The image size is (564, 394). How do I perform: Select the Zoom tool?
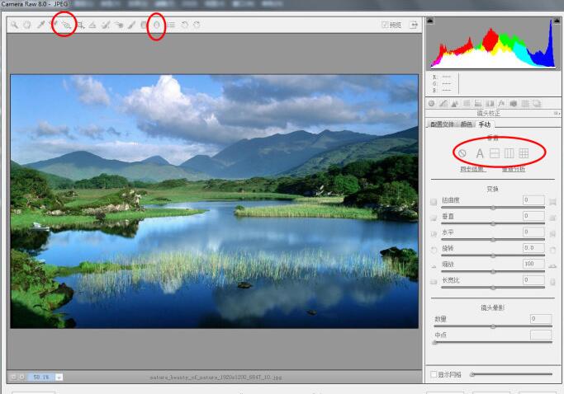14,25
